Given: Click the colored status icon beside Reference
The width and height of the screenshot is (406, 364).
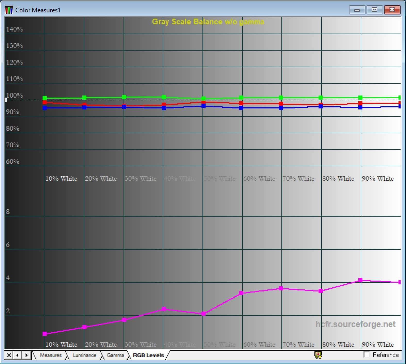Looking at the screenshot, I should (x=318, y=355).
